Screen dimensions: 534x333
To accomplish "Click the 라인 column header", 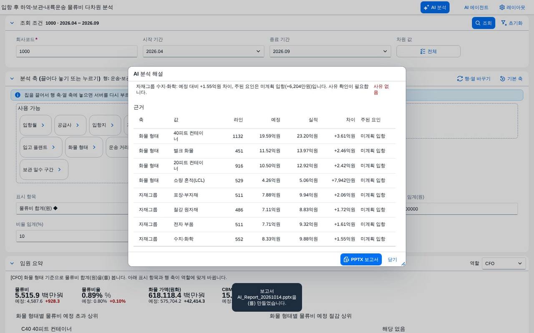I will coord(238,120).
